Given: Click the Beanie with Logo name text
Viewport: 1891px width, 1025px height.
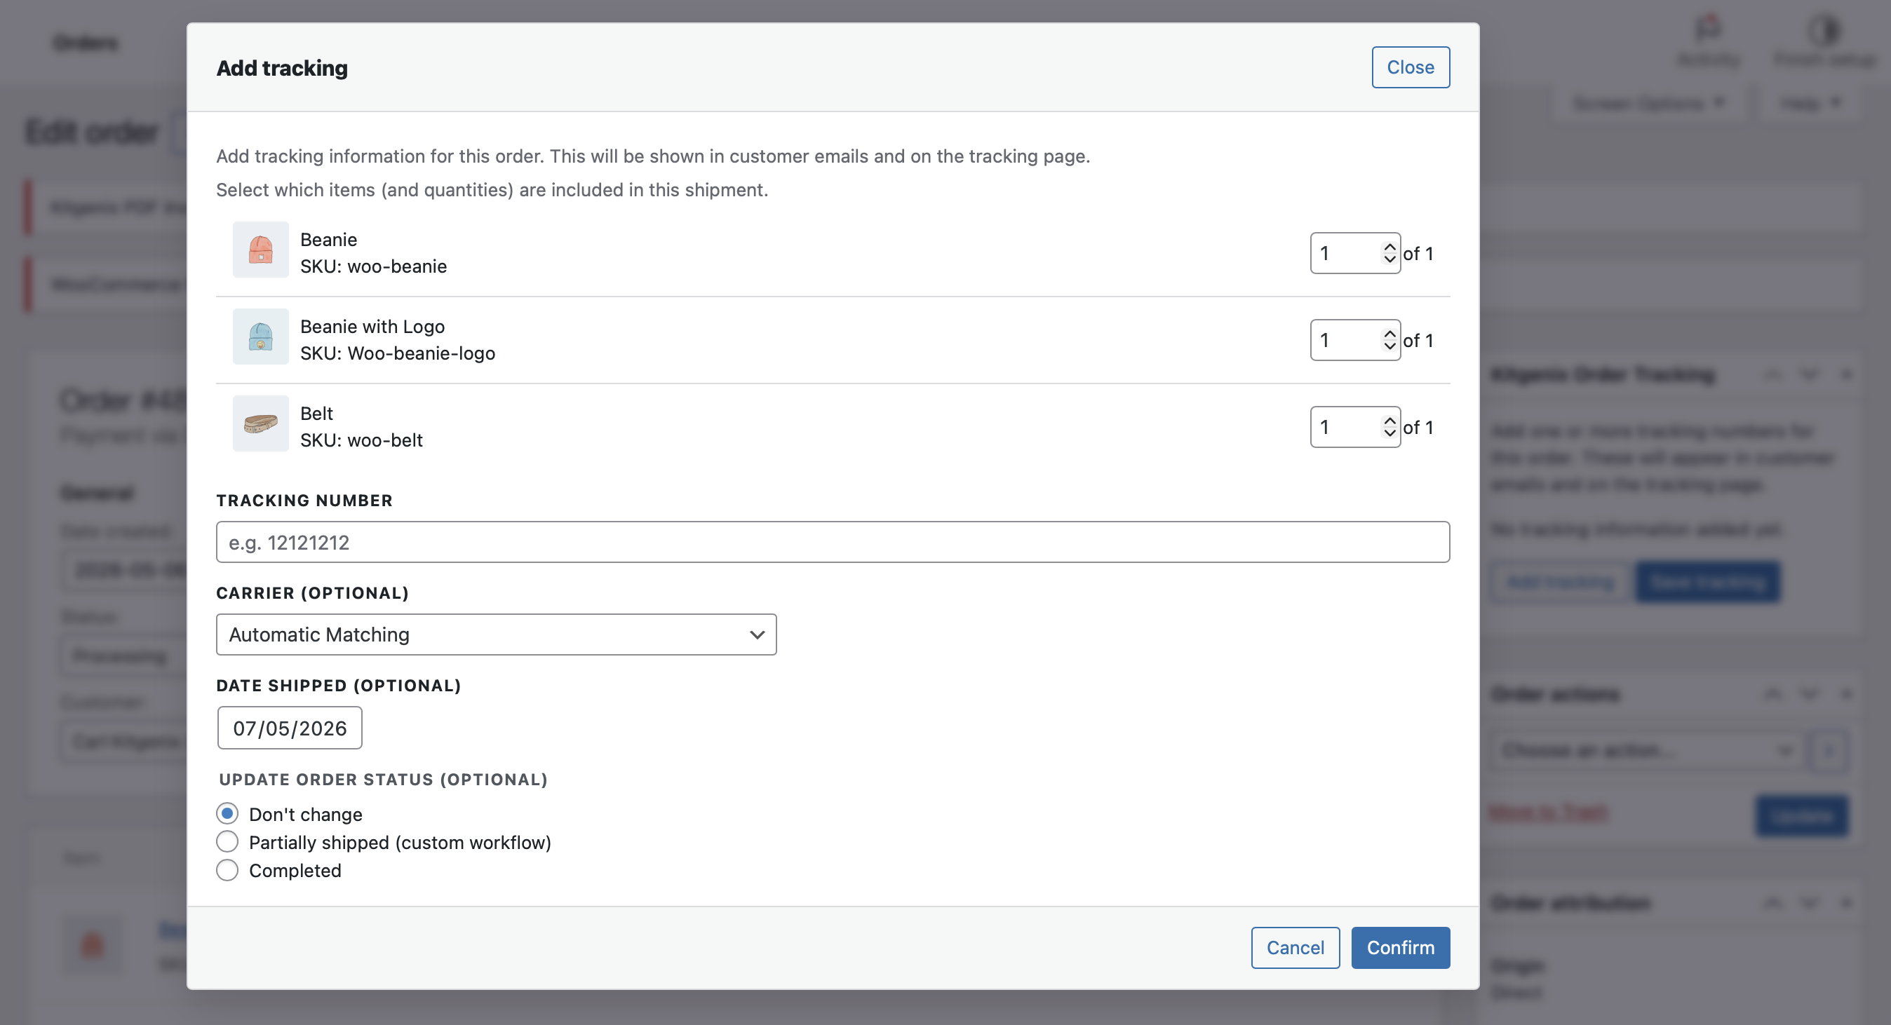Looking at the screenshot, I should (x=372, y=327).
